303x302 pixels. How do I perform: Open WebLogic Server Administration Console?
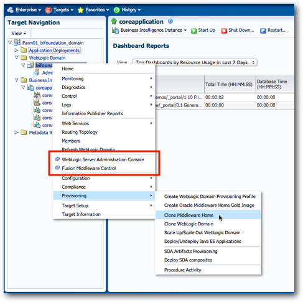[104, 159]
